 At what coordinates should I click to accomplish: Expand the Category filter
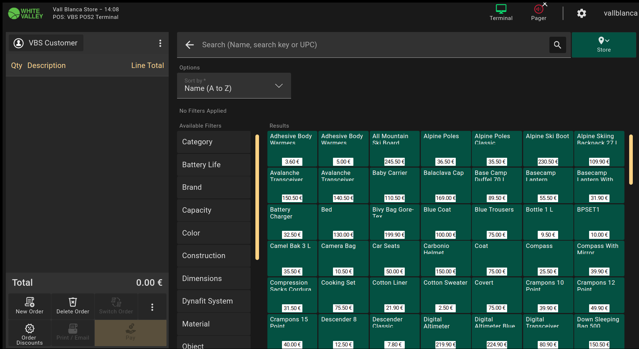pos(214,142)
